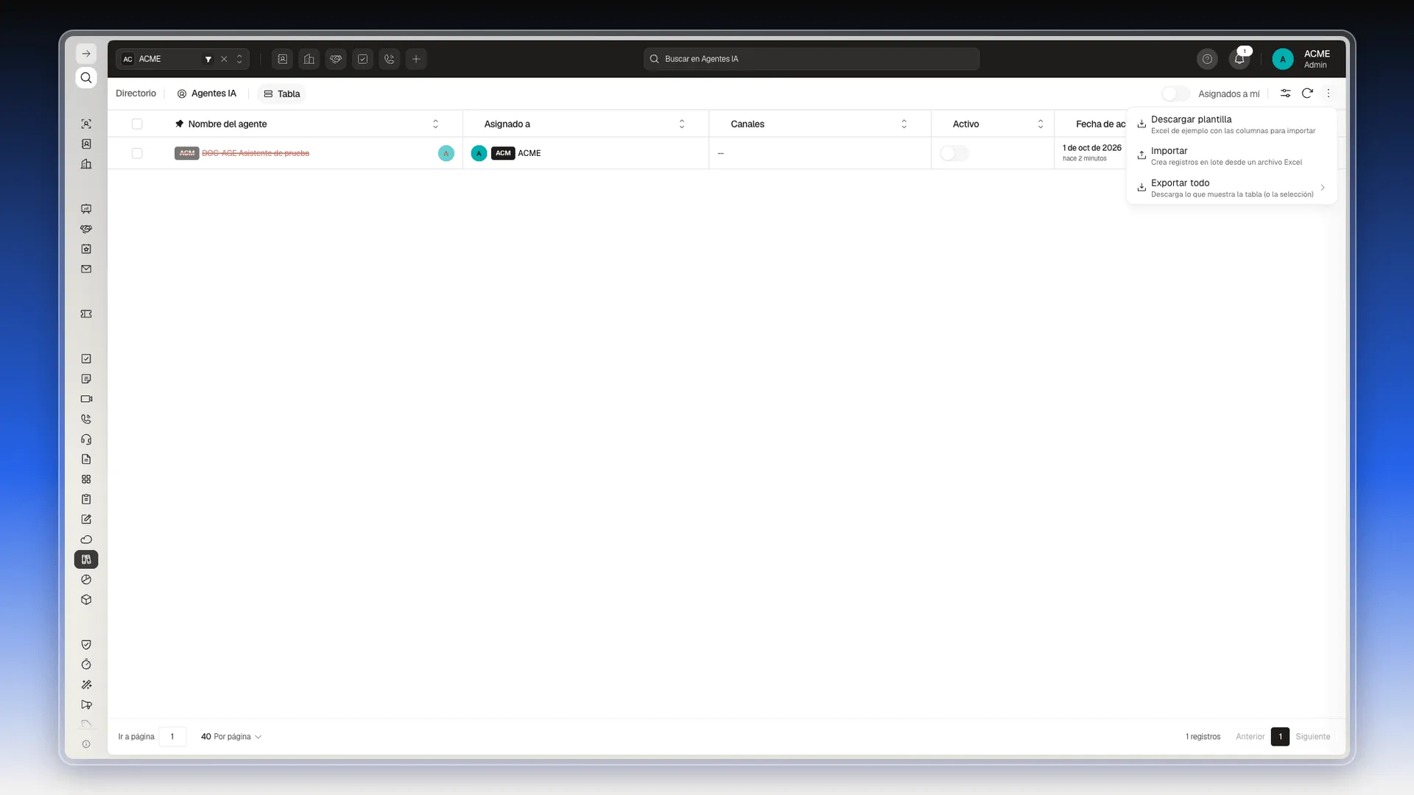Screen dimensions: 1414x795
Task: Click the Ir a página number field
Action: point(172,737)
